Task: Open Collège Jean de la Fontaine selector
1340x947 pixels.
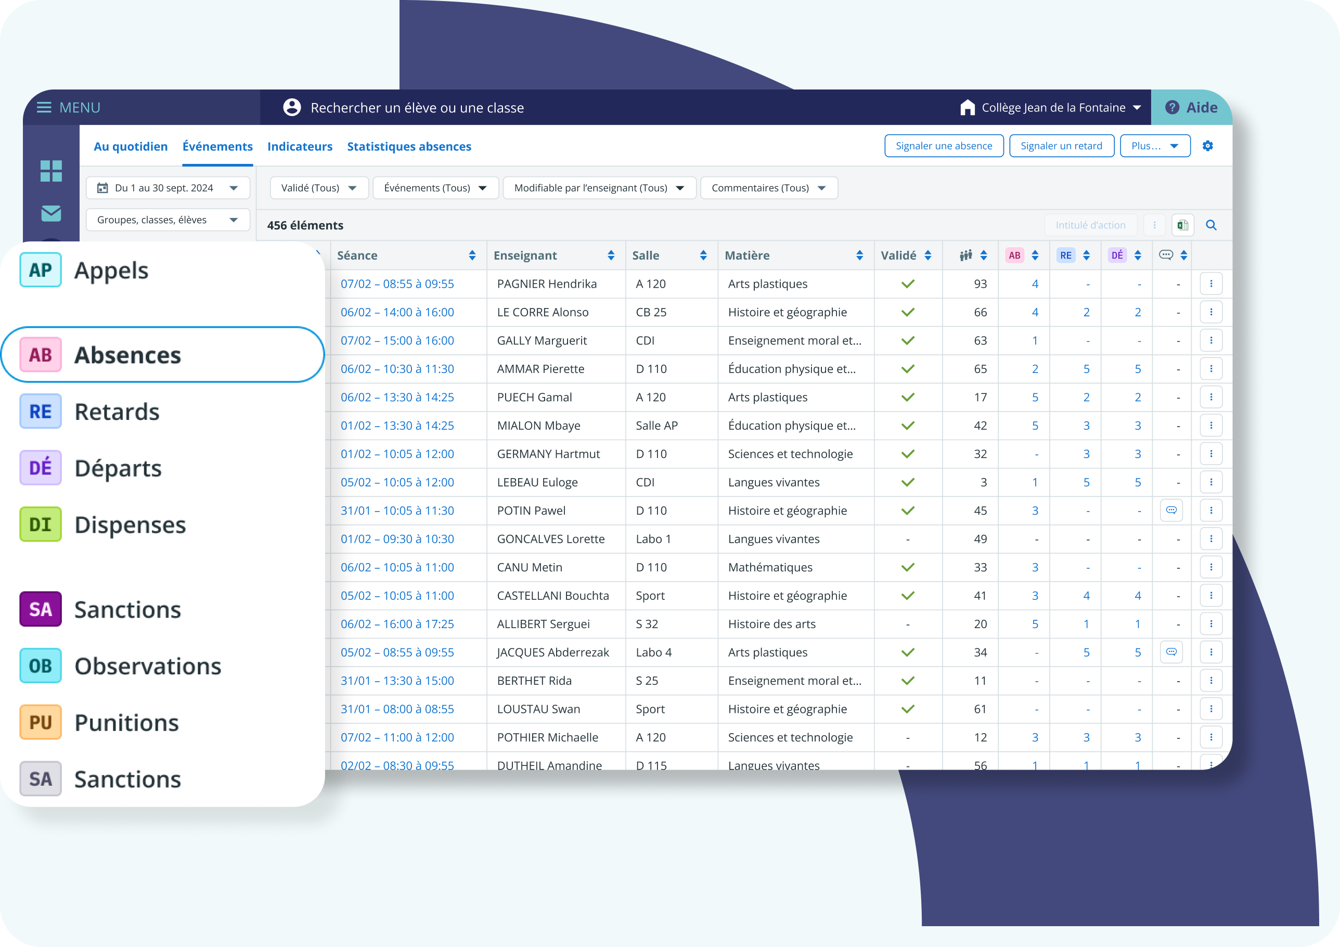Action: (1051, 107)
